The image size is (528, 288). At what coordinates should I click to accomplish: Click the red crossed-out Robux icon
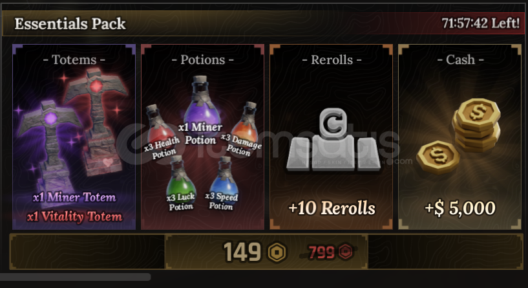pyautogui.click(x=345, y=252)
